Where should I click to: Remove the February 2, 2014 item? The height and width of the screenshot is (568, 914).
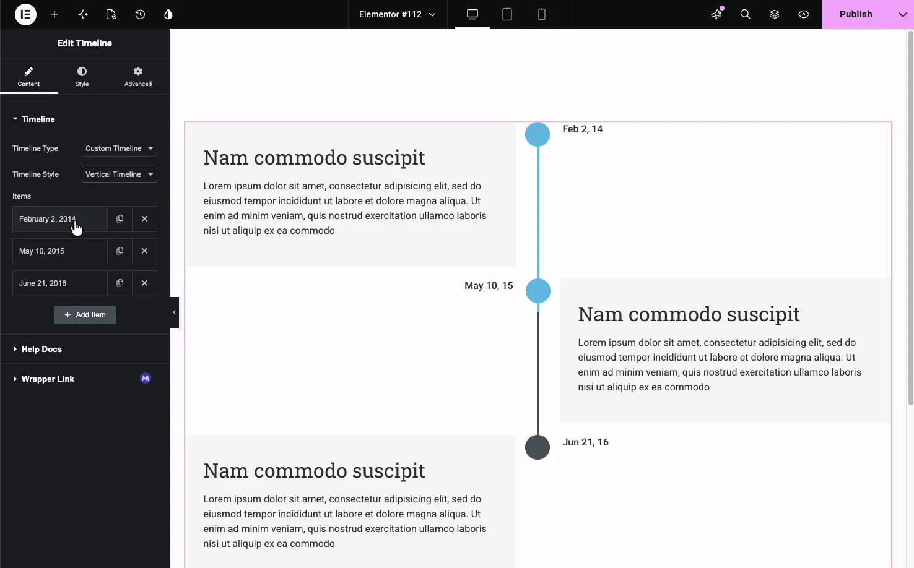tap(144, 219)
